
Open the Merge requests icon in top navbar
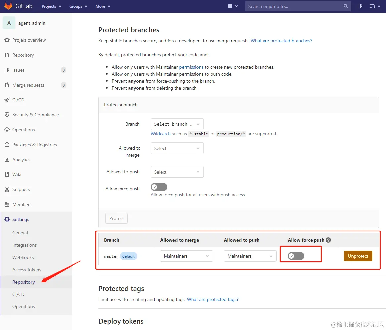pyautogui.click(x=373, y=6)
